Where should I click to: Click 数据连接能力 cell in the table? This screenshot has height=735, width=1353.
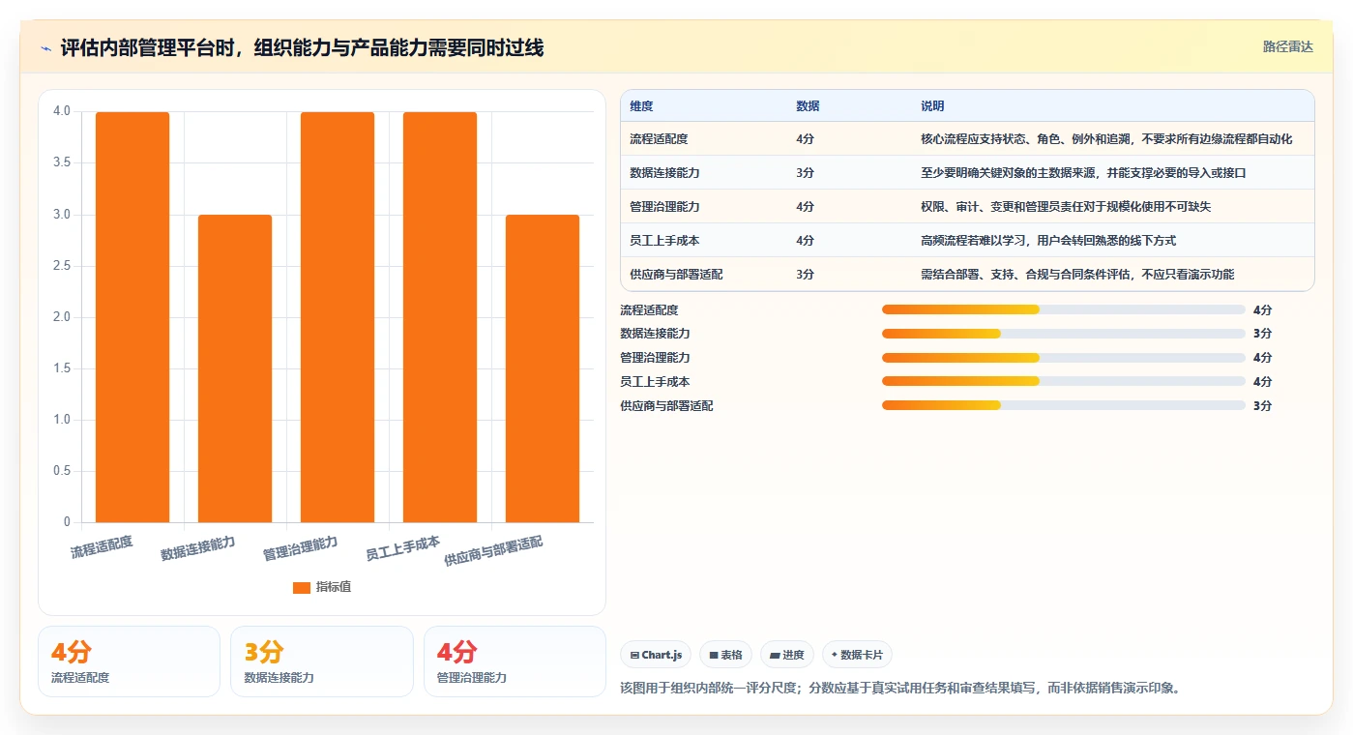[664, 173]
